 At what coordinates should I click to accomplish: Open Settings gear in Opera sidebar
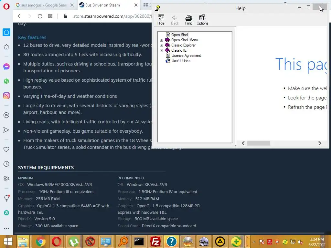pyautogui.click(x=6, y=178)
